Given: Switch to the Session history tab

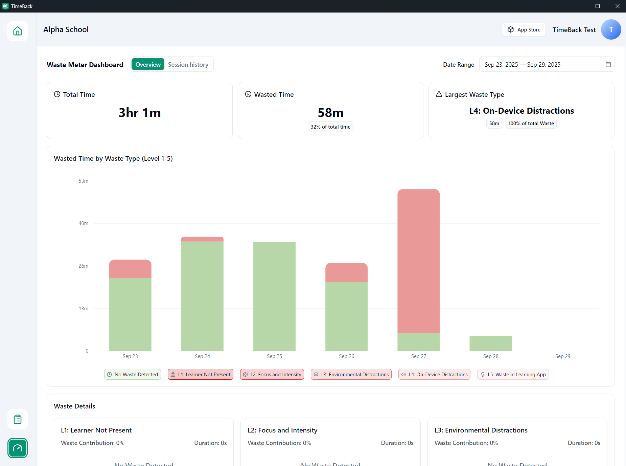Looking at the screenshot, I should pos(188,64).
